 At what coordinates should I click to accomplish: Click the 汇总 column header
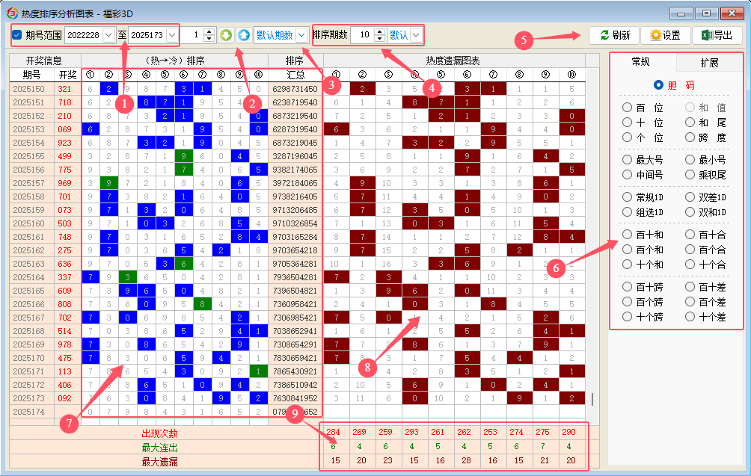point(295,75)
